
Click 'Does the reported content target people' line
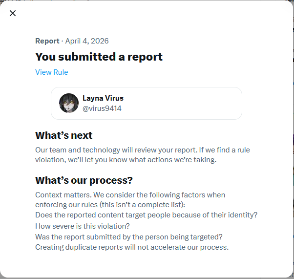146,215
